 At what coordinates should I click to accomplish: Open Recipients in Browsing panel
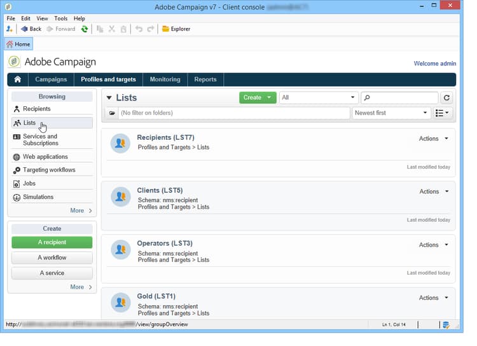(52, 109)
